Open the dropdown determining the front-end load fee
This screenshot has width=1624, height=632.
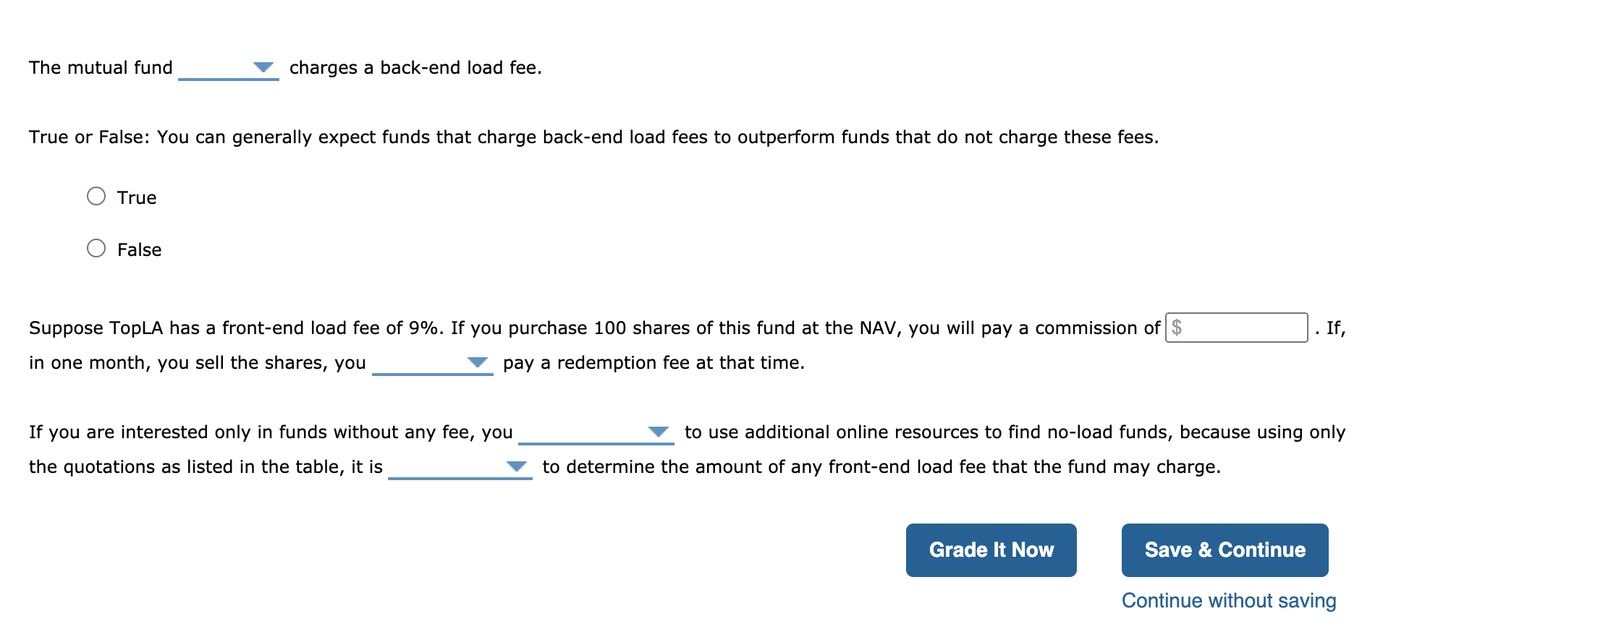point(517,467)
